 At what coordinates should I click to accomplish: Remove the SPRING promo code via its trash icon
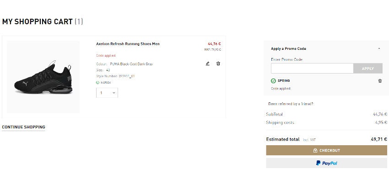[380, 81]
